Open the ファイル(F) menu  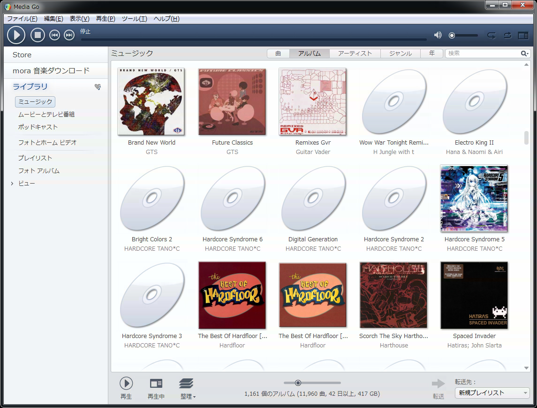click(22, 18)
